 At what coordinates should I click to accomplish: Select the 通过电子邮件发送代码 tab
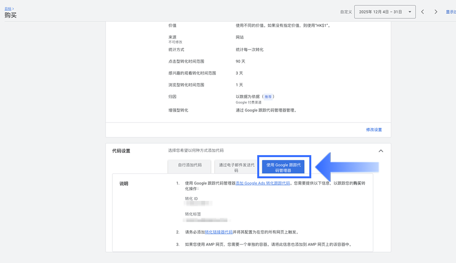click(236, 168)
